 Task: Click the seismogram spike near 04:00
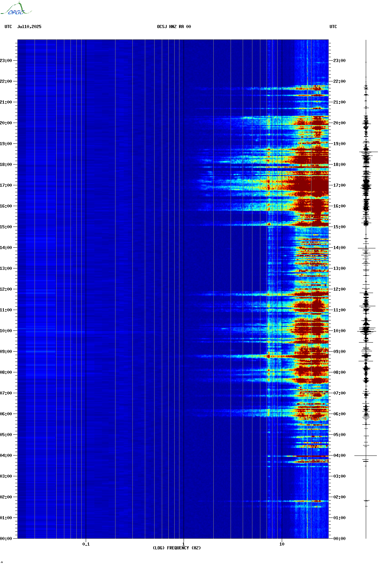(x=366, y=456)
